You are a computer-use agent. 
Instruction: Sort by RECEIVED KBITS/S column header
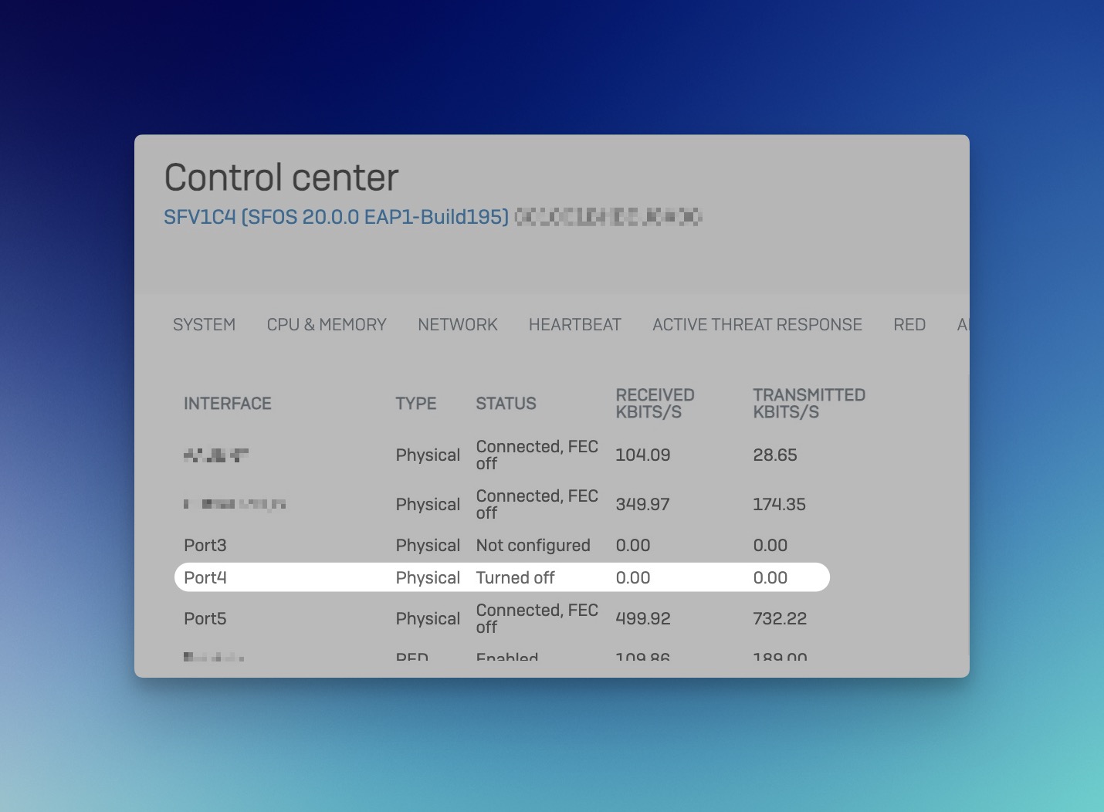click(655, 404)
